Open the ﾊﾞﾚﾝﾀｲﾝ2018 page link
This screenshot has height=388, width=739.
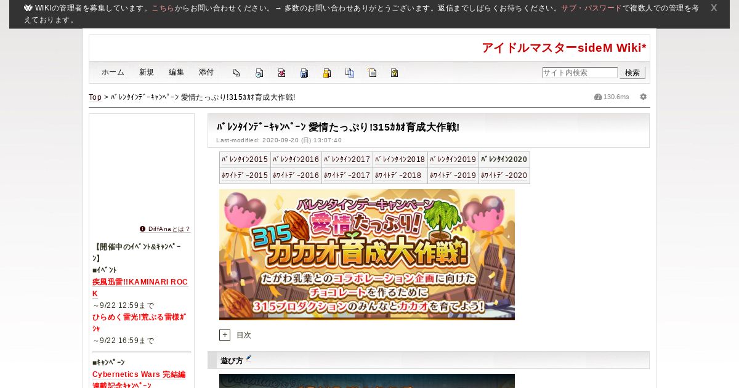pos(400,160)
